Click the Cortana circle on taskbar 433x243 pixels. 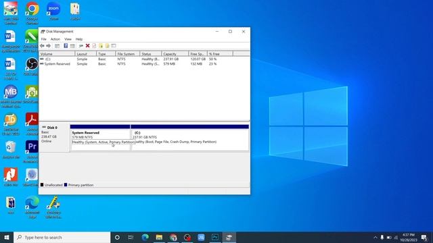[117, 237]
